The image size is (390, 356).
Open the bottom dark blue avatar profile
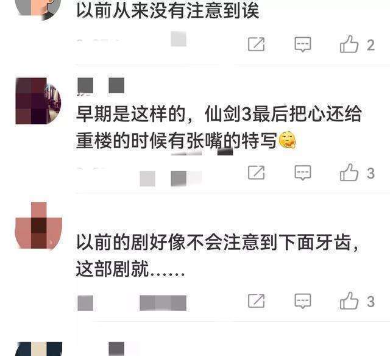[x=38, y=349]
